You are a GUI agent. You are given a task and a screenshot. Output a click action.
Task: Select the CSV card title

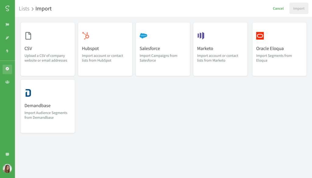point(28,48)
